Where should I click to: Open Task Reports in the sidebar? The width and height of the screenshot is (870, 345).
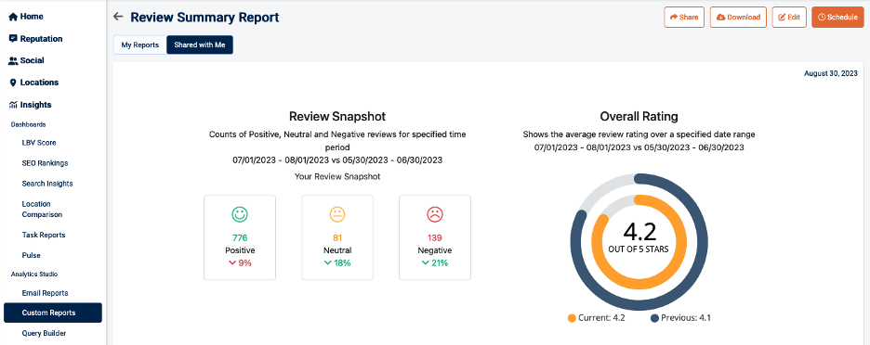pyautogui.click(x=44, y=235)
